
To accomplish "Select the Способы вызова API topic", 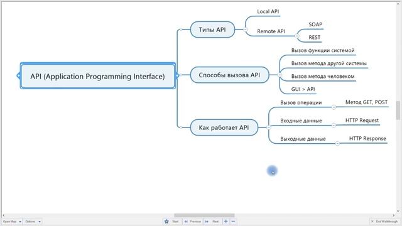I will (229, 75).
